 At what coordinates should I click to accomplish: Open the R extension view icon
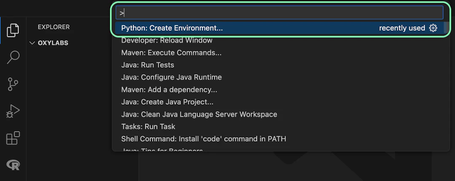point(13,165)
